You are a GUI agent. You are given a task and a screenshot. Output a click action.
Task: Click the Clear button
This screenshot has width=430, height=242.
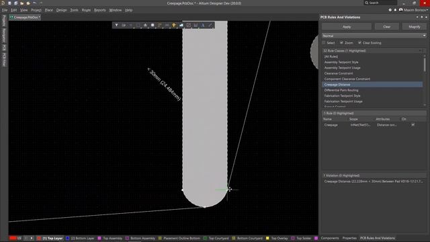coord(387,27)
